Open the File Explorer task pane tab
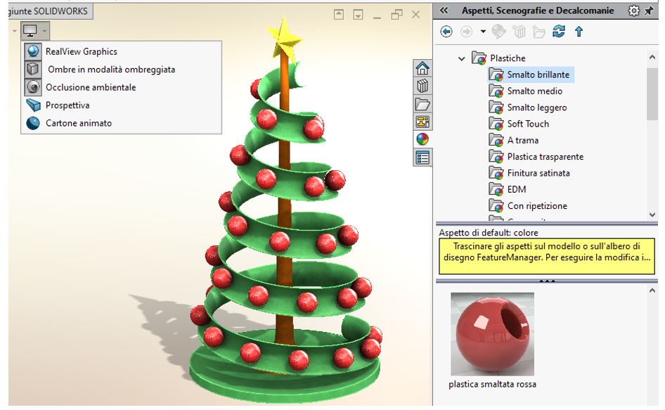 (x=422, y=104)
